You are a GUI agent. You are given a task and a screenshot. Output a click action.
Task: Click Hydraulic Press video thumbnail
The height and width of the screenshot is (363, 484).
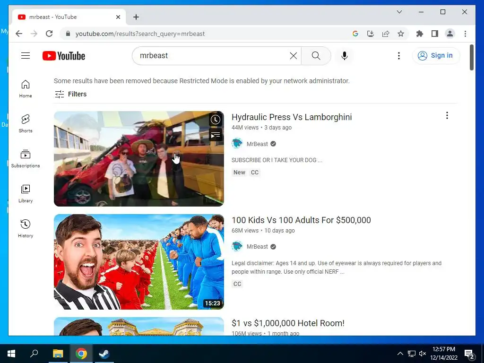click(x=139, y=159)
